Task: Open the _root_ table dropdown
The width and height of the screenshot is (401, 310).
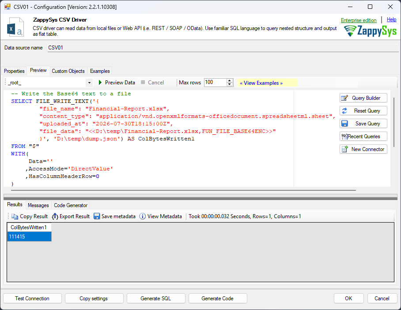Action: [89, 83]
